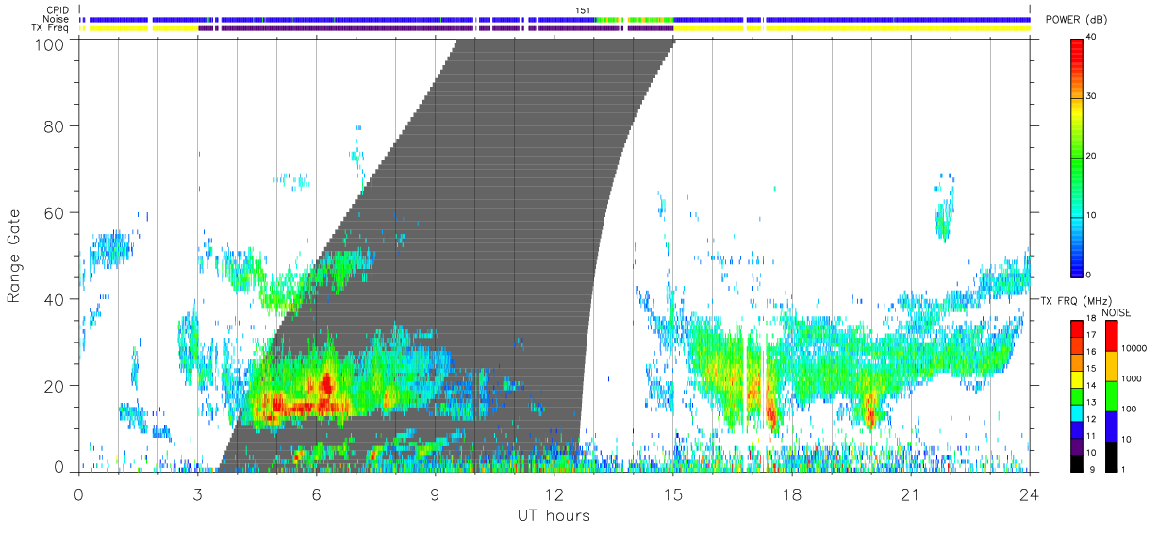The height and width of the screenshot is (535, 1158).
Task: Click the 'TX Freq' row label
Action: pyautogui.click(x=52, y=28)
